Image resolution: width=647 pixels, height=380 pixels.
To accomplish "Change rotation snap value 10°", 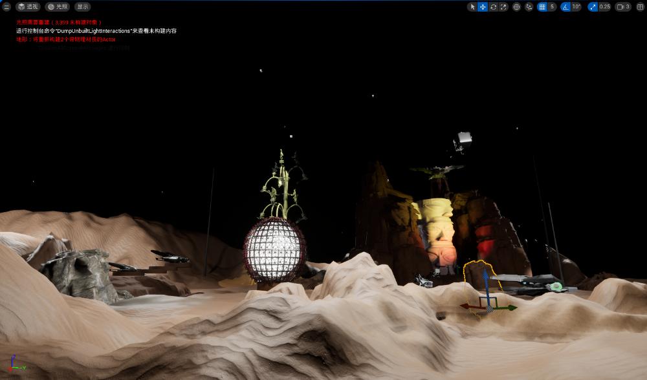I will (576, 6).
